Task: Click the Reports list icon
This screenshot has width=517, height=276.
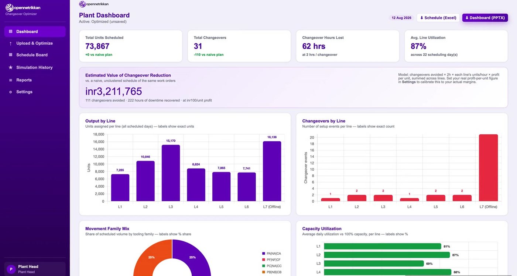Action: [10, 80]
